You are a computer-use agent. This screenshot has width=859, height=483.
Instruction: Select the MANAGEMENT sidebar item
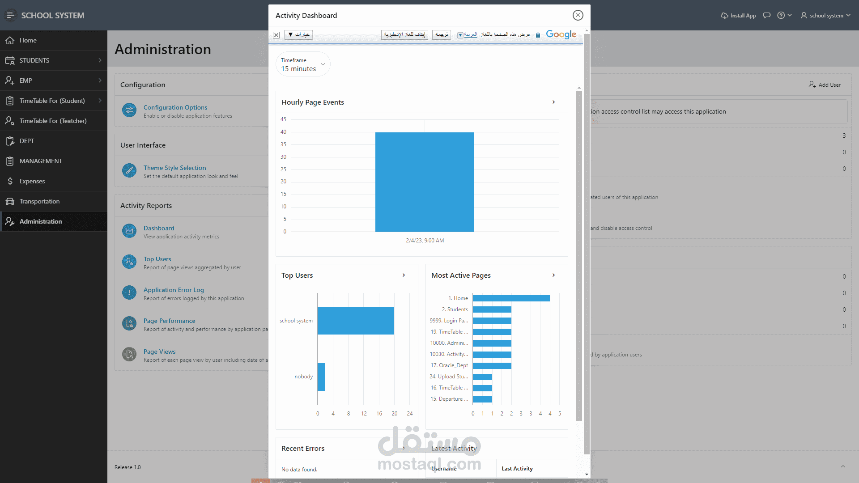click(41, 161)
